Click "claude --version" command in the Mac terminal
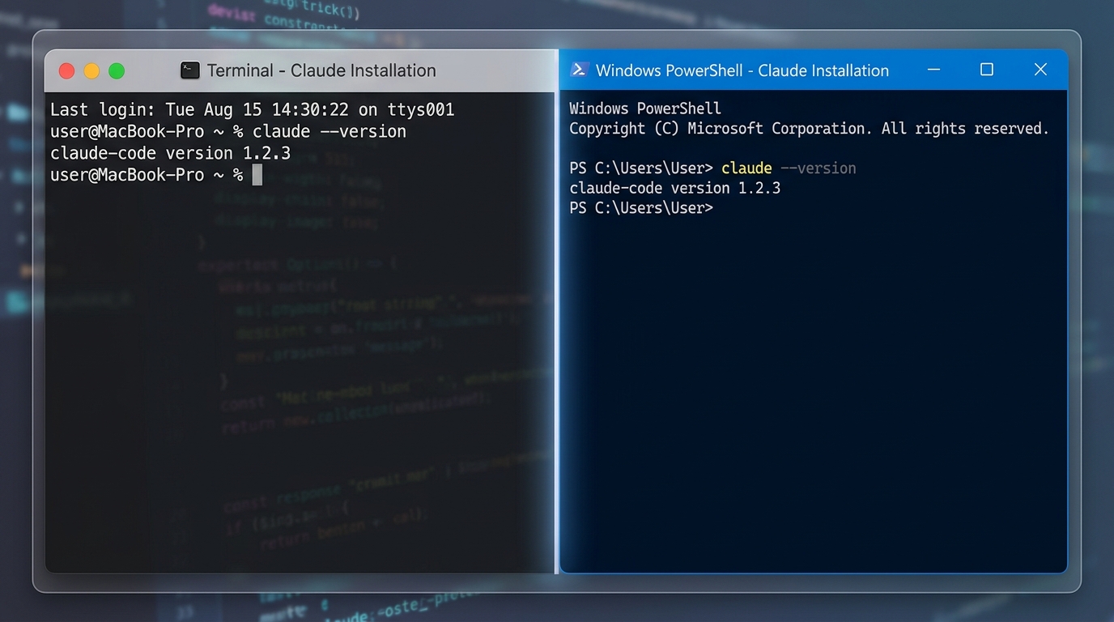1114x622 pixels. [329, 131]
